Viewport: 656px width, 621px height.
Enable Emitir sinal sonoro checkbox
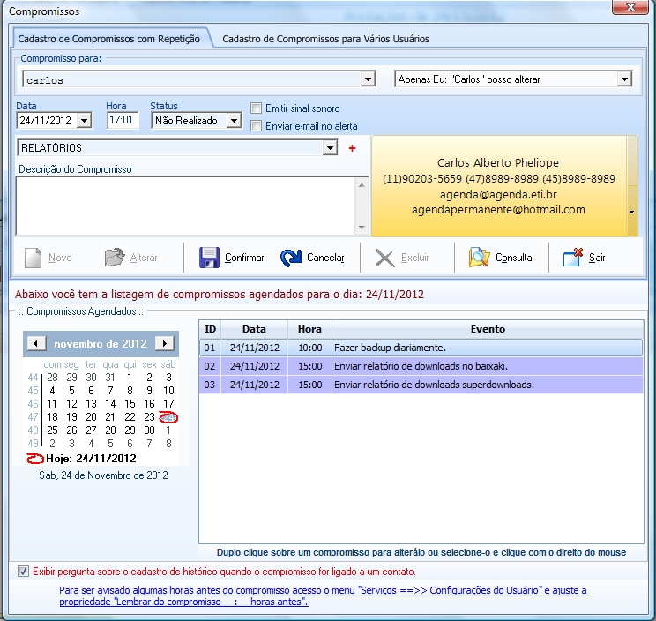(256, 108)
